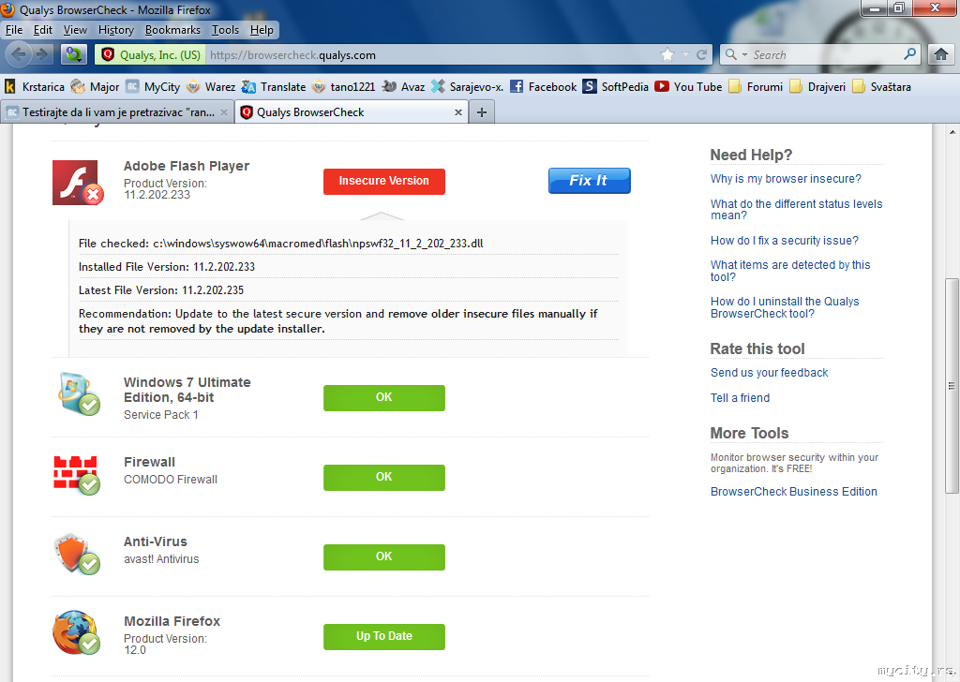Click the Up To Date status button
The height and width of the screenshot is (682, 960).
383,636
